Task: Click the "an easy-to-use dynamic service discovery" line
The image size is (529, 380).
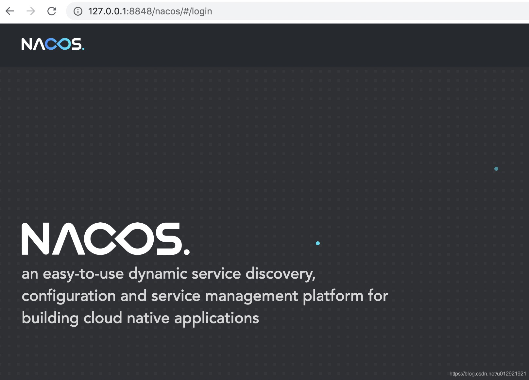Action: tap(168, 273)
